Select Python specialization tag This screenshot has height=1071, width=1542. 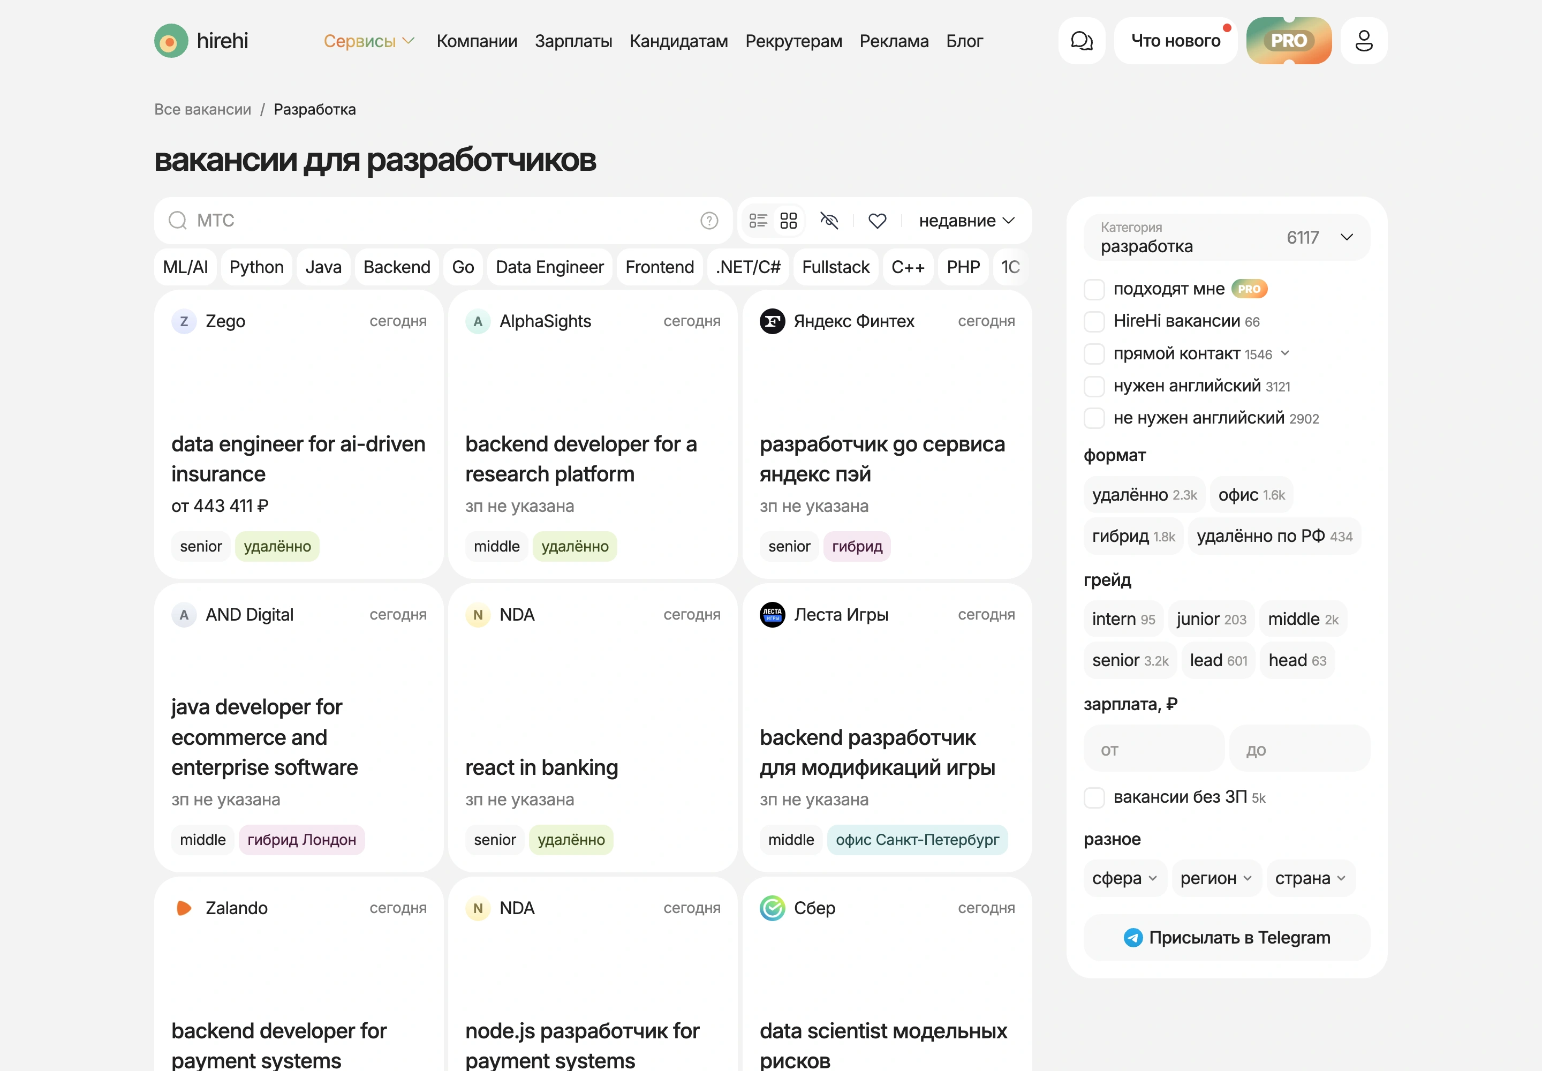(256, 267)
